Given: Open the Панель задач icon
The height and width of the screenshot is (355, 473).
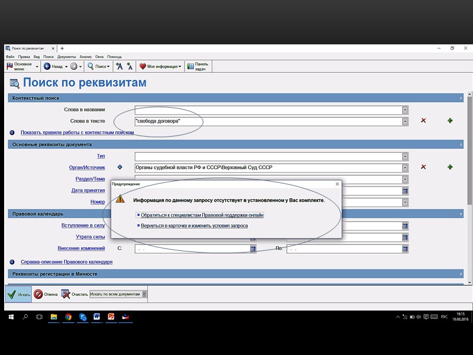Looking at the screenshot, I should pyautogui.click(x=190, y=66).
